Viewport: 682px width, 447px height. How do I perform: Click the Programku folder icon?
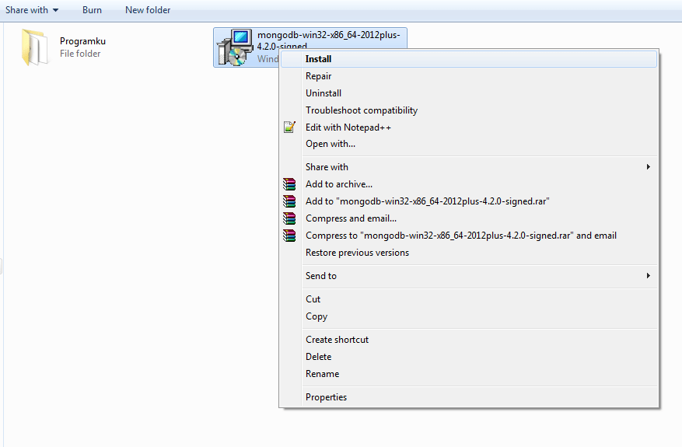tap(35, 47)
